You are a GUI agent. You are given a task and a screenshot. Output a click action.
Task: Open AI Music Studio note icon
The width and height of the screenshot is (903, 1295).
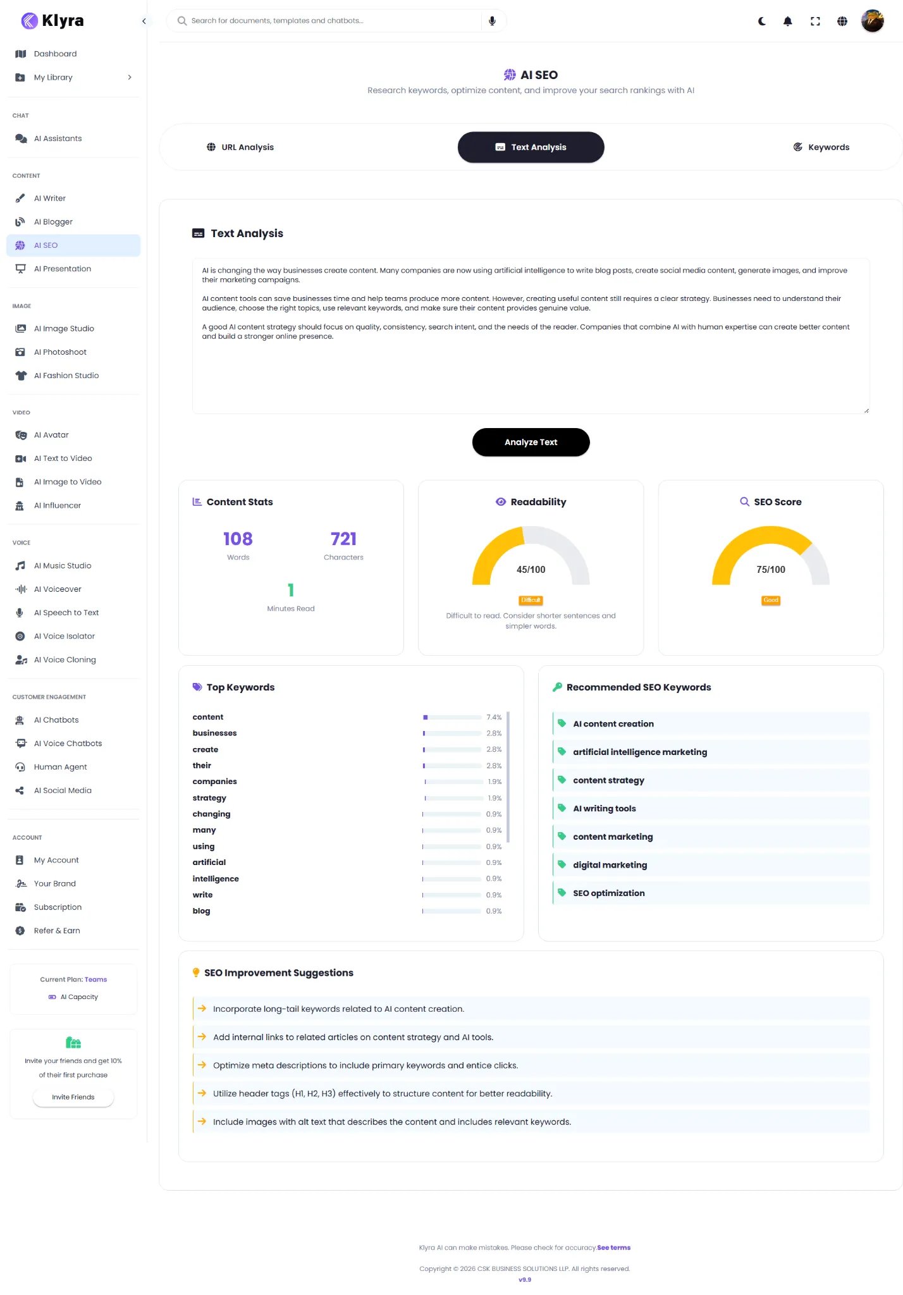[20, 565]
